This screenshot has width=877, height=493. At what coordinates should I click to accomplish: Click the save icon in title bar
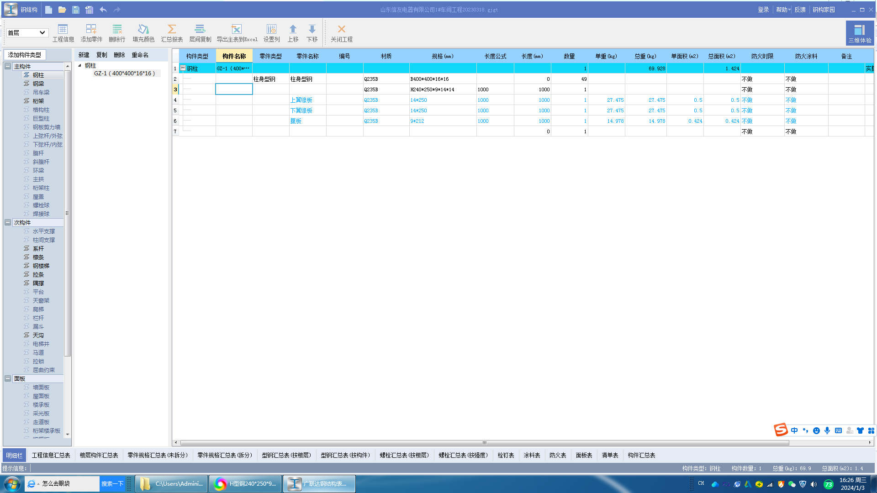[x=76, y=10]
